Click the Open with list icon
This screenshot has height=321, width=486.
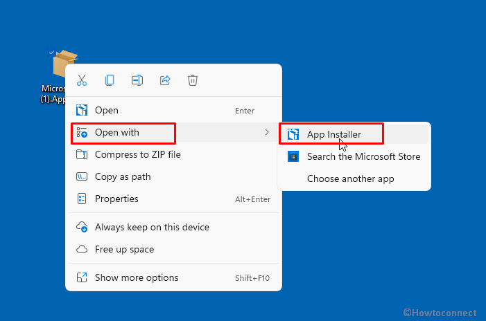(x=82, y=132)
